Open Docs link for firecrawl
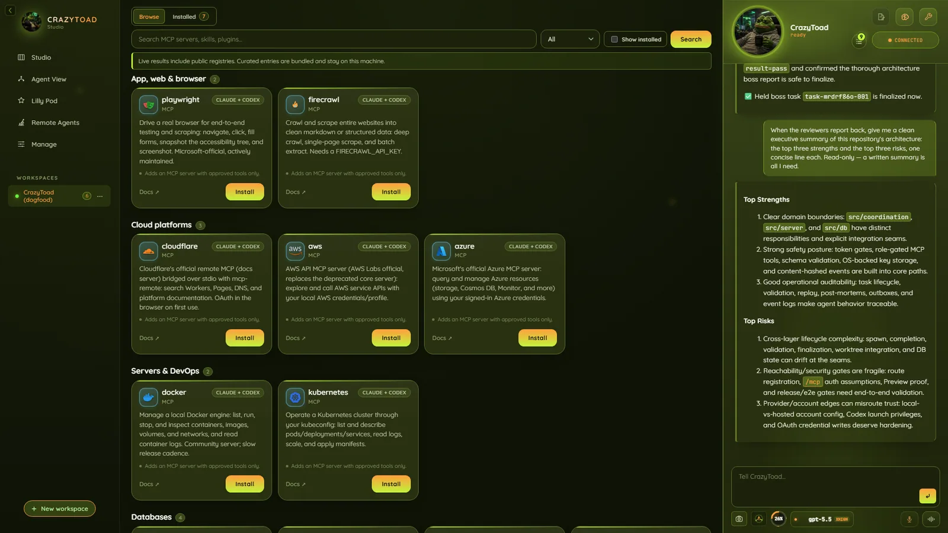Image resolution: width=948 pixels, height=533 pixels. [296, 192]
